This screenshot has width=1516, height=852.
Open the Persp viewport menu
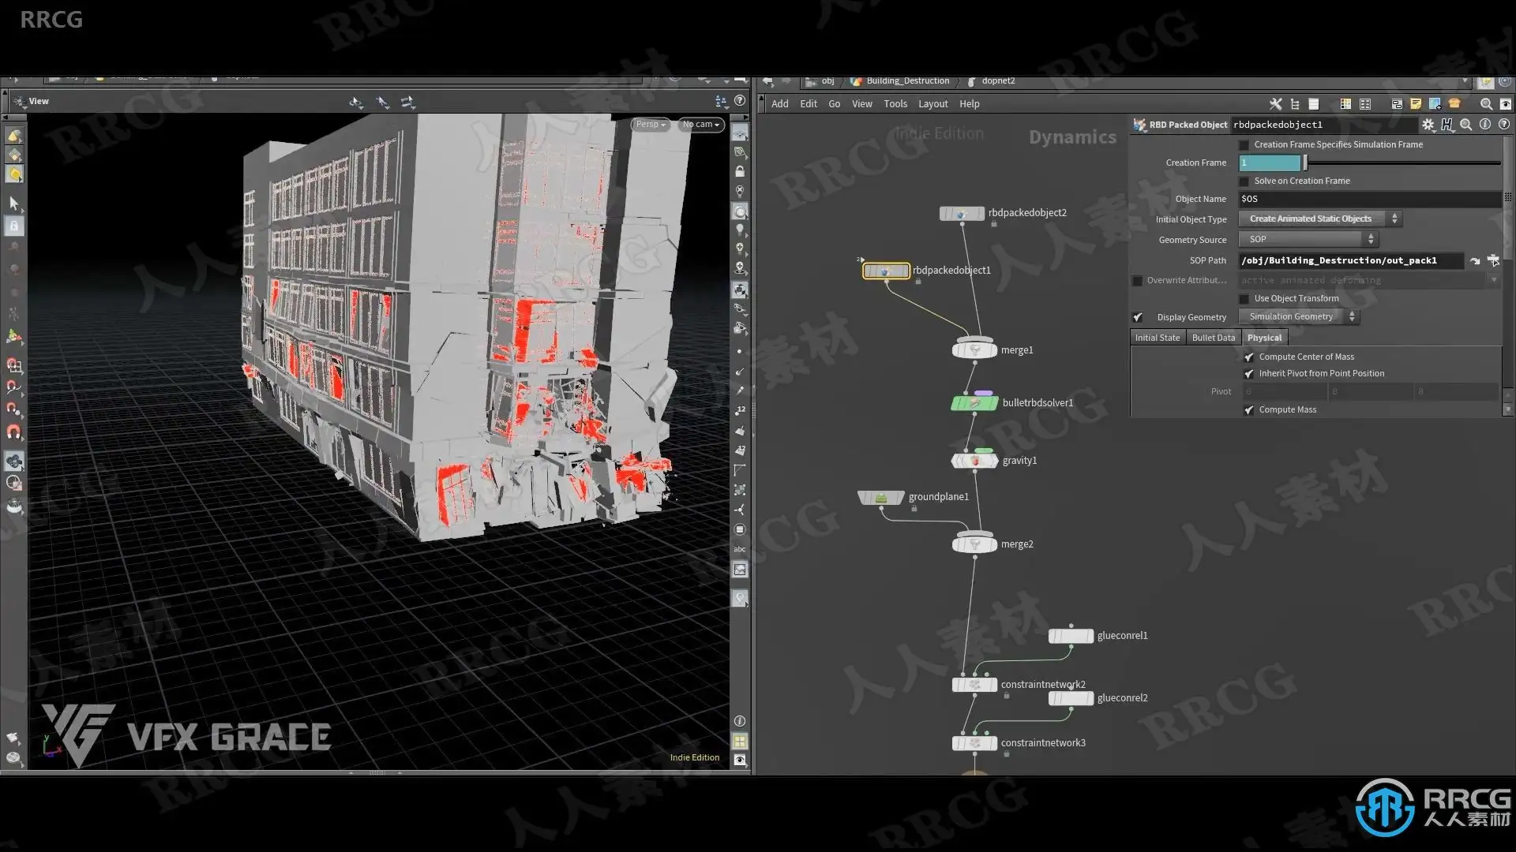(x=651, y=125)
